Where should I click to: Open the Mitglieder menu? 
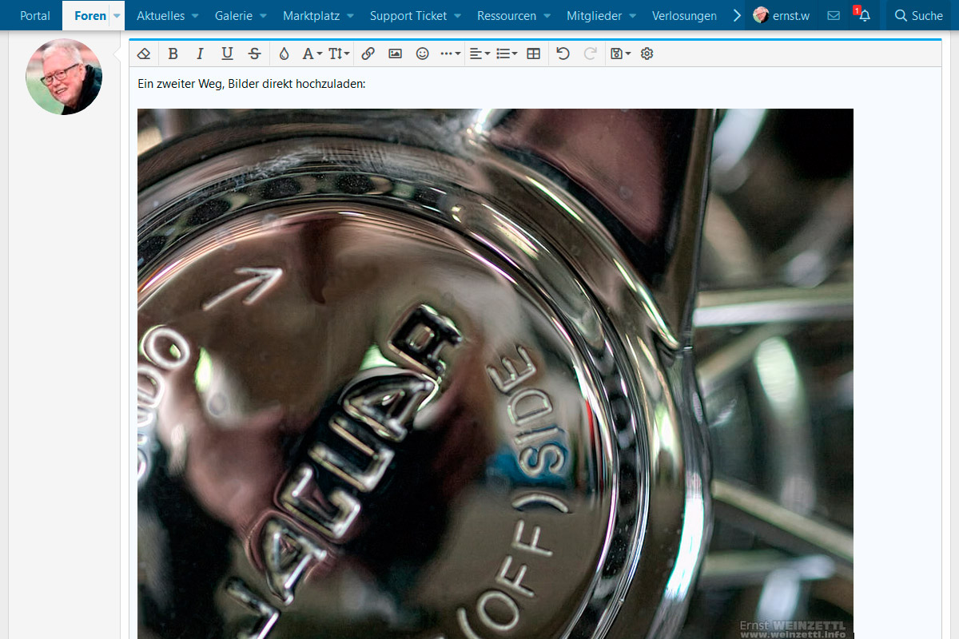point(601,15)
